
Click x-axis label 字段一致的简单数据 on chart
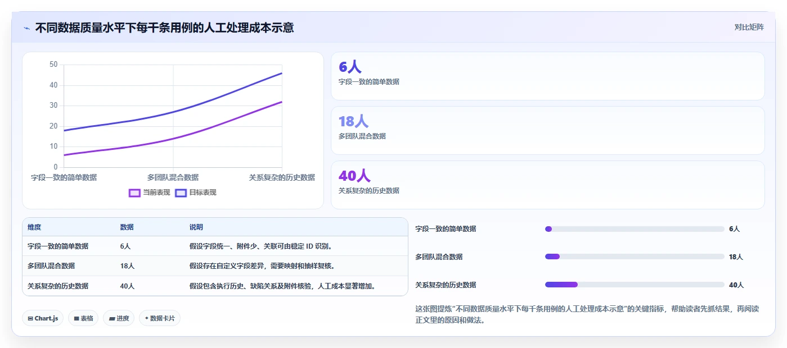pyautogui.click(x=64, y=177)
